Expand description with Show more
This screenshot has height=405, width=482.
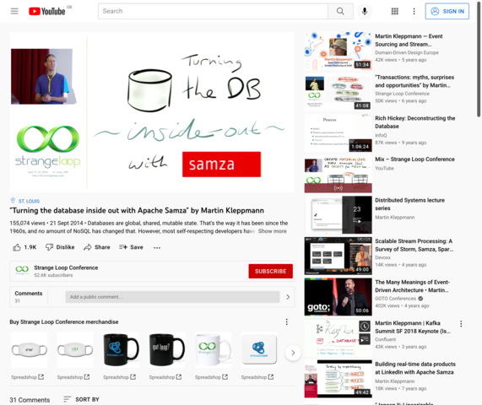pyautogui.click(x=272, y=231)
